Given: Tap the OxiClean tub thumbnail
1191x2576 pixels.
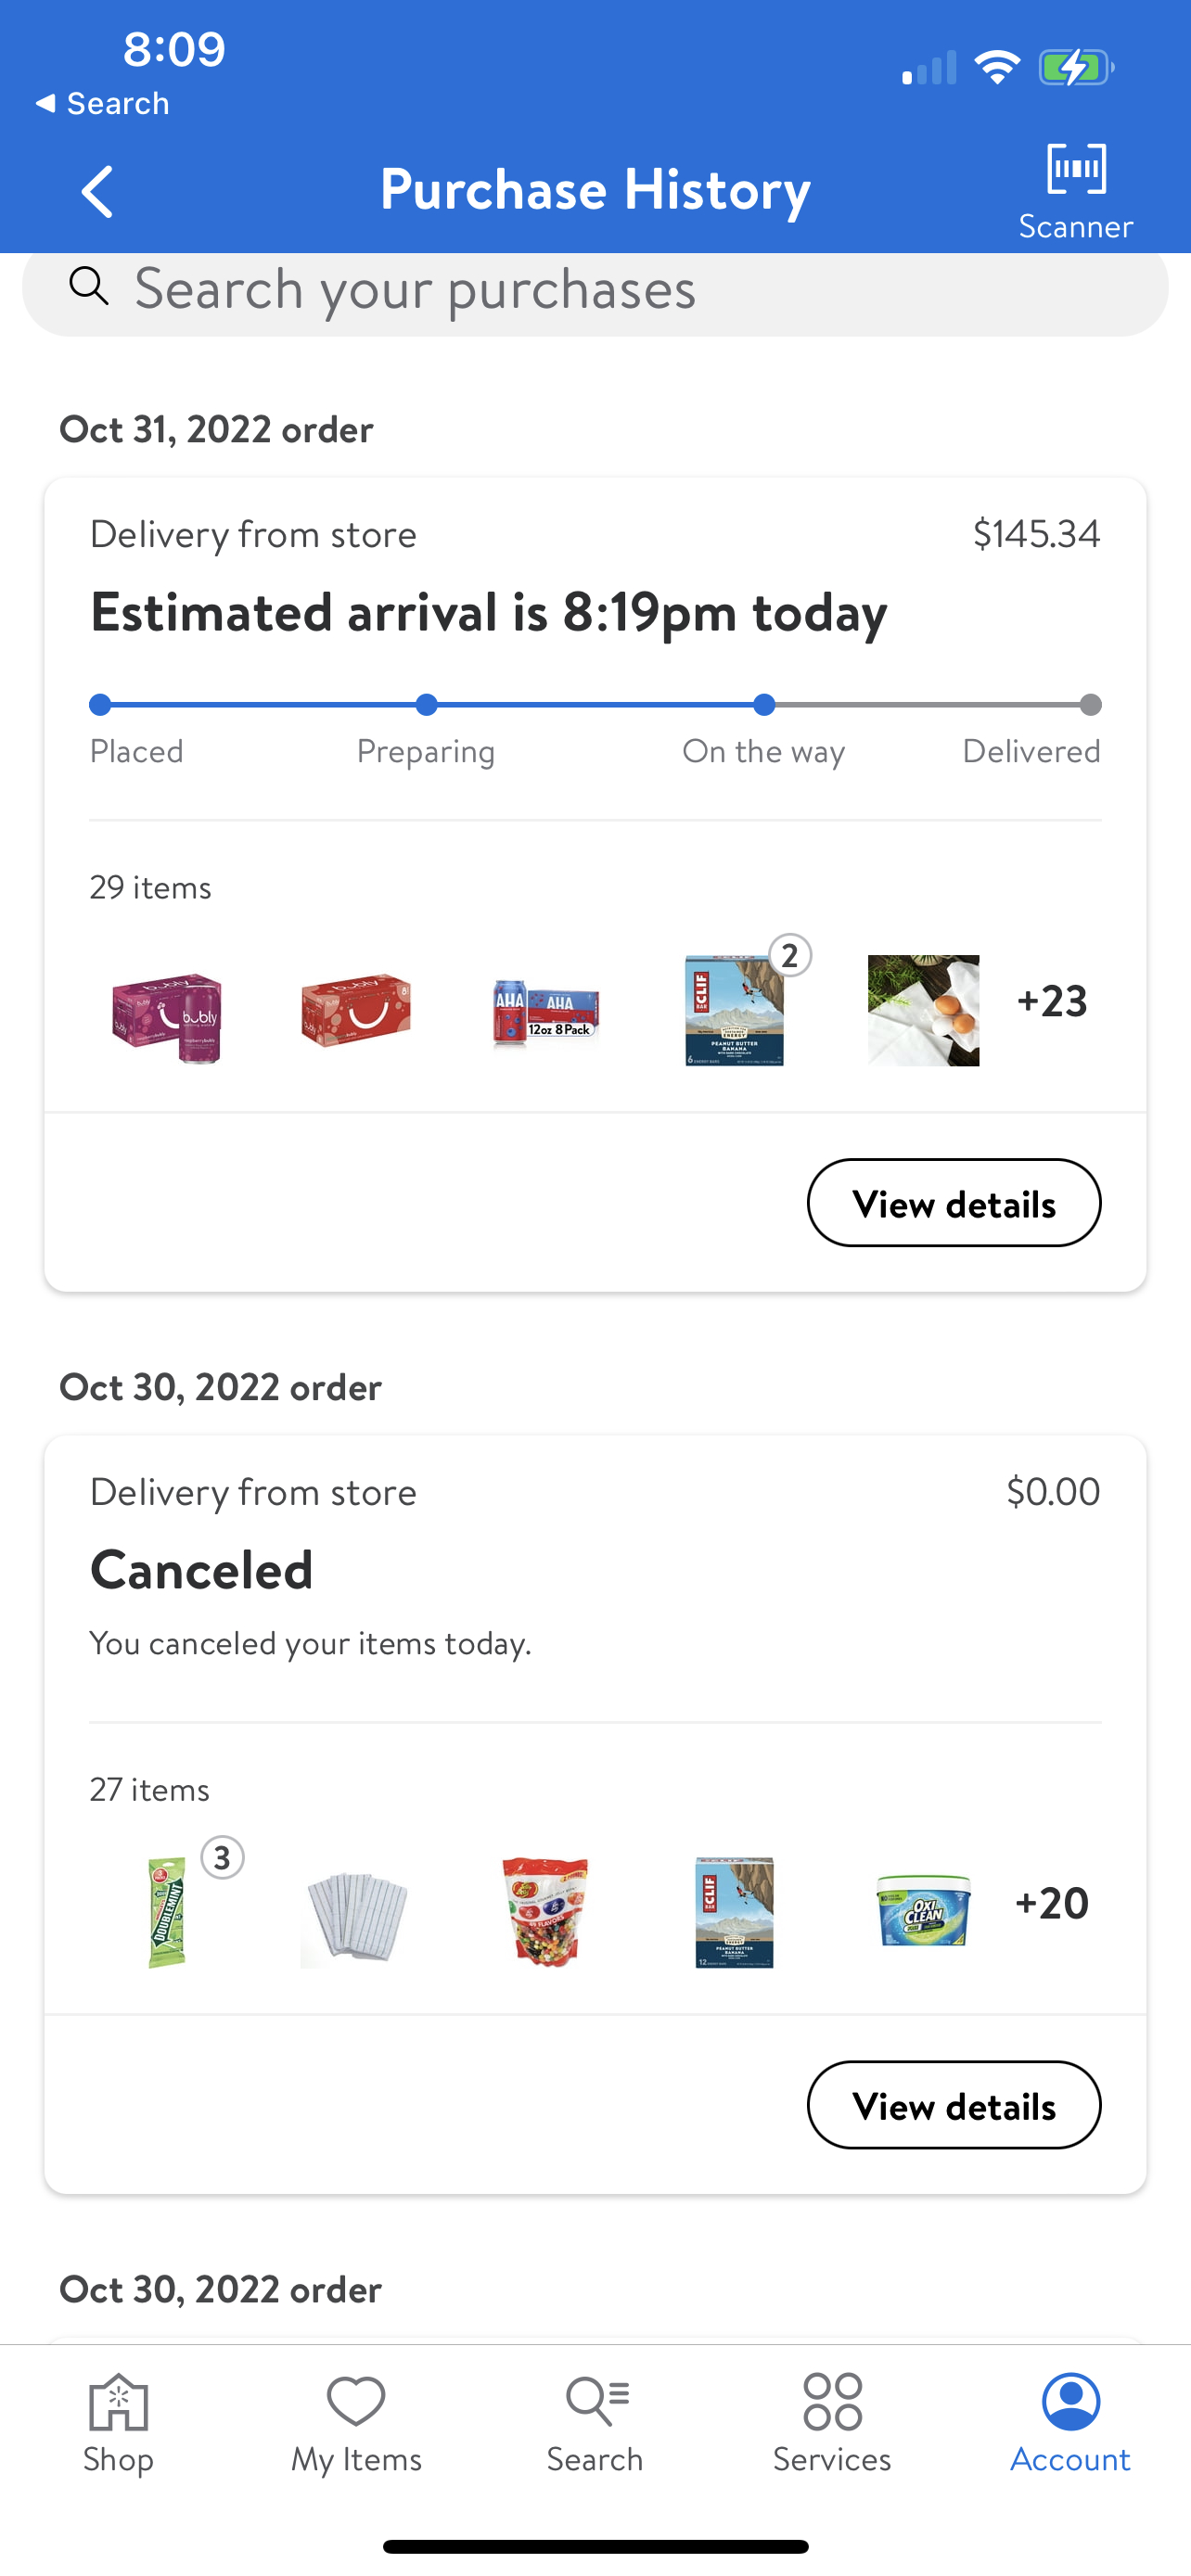Looking at the screenshot, I should 923,1911.
